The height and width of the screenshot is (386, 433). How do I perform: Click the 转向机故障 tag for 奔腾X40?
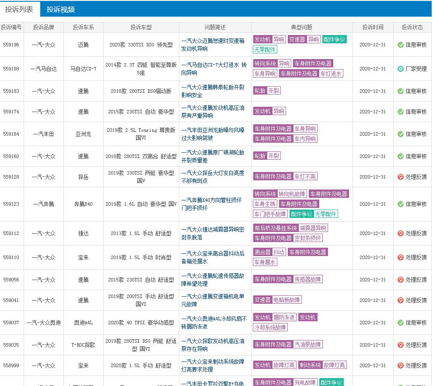pyautogui.click(x=292, y=194)
